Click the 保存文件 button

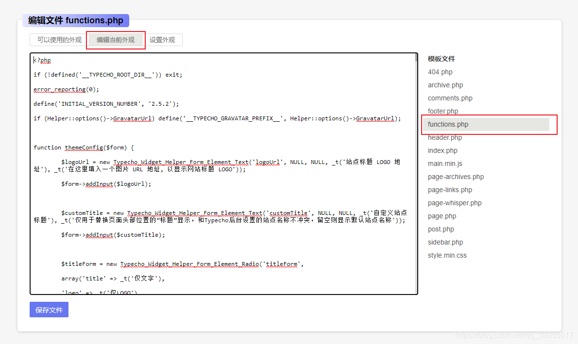[49, 310]
